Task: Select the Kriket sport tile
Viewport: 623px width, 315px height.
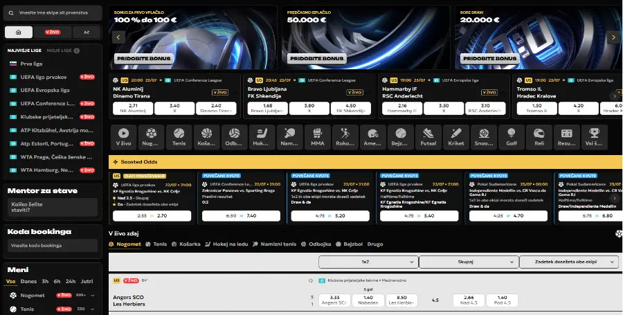Action: point(456,137)
